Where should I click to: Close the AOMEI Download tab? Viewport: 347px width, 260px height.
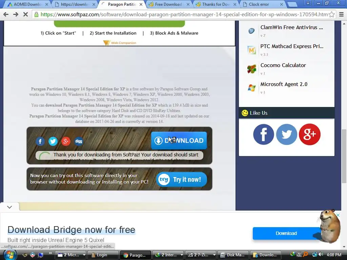[x=47, y=4]
